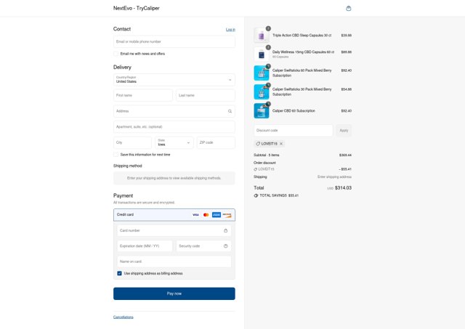Focus the Email or mobile phone number field

[x=174, y=42]
